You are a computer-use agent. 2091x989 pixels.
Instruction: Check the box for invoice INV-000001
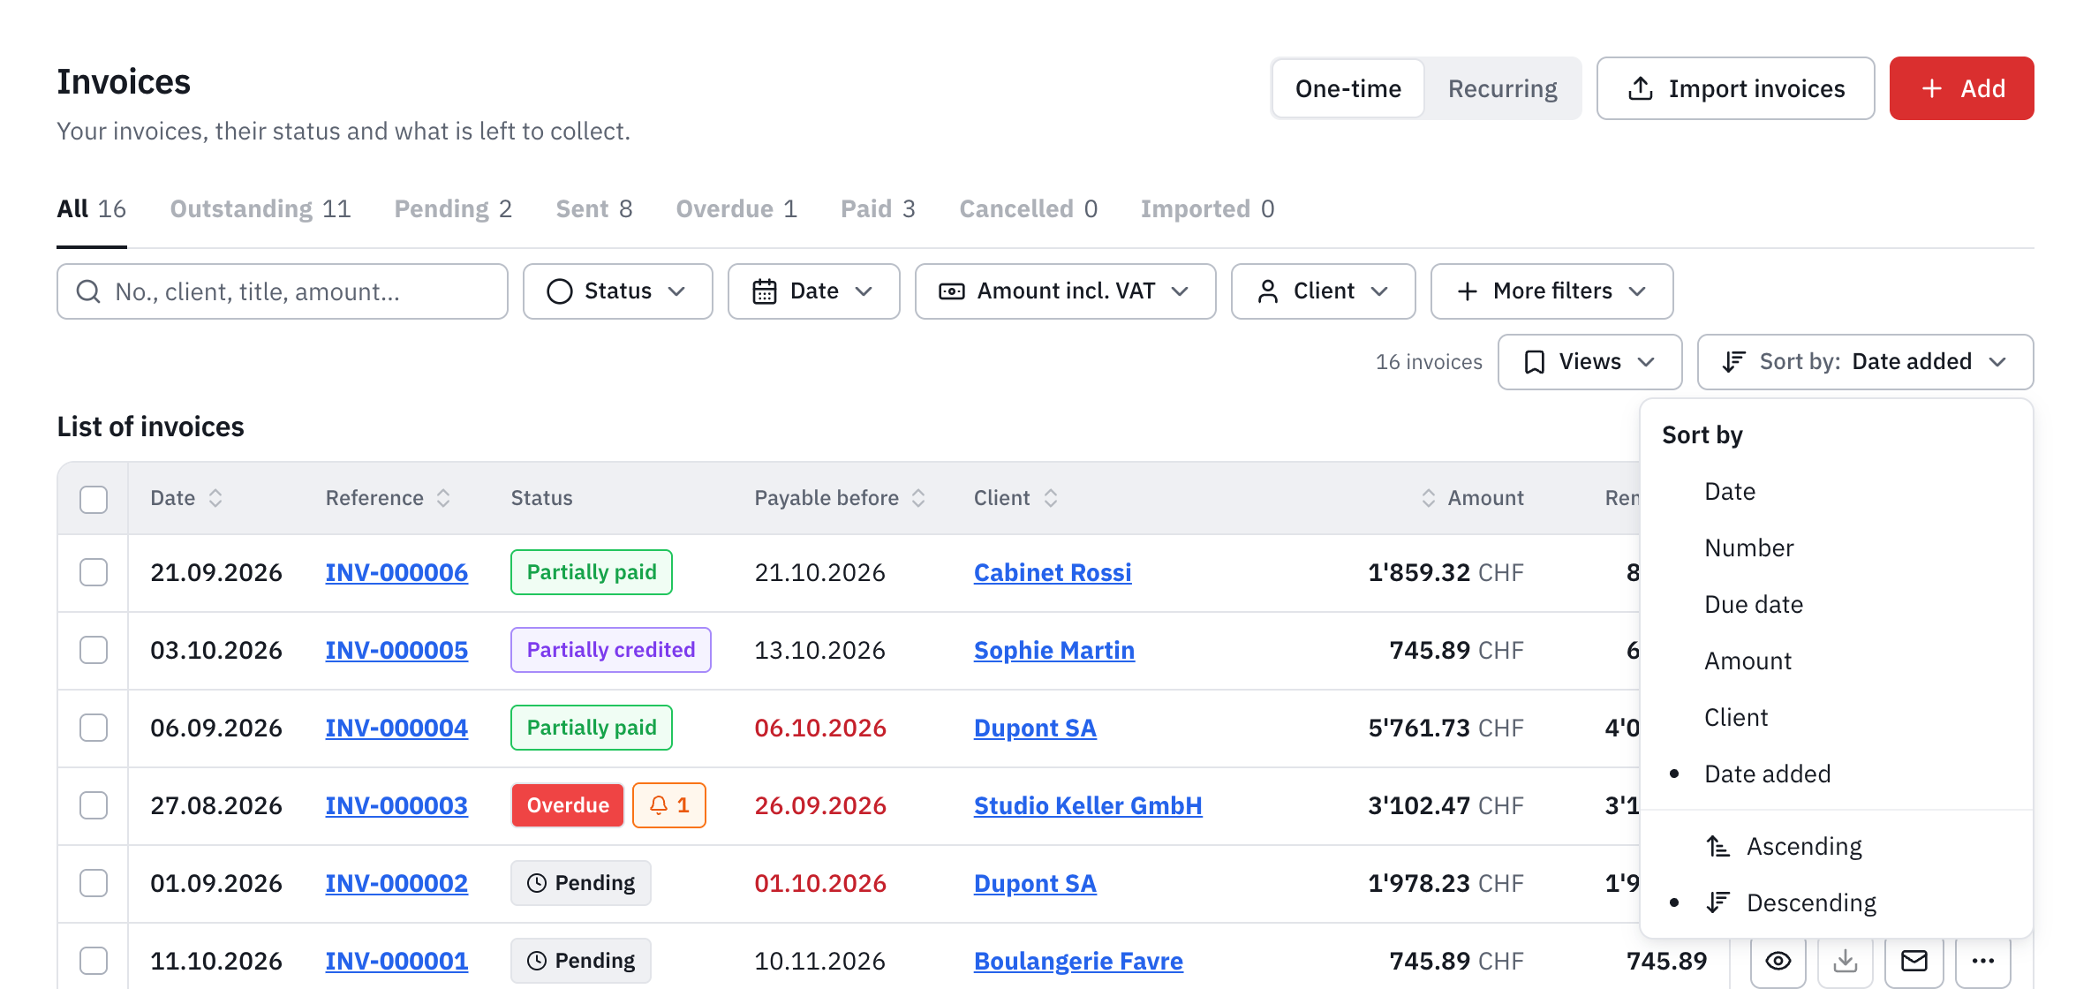tap(94, 961)
